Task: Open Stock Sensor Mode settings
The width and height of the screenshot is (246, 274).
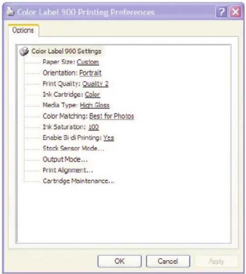Action: pyautogui.click(x=73, y=149)
